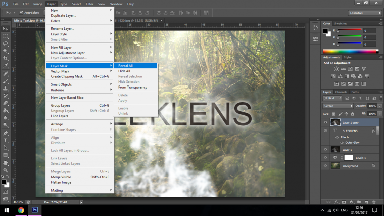
Task: Select the Healing Brush tool
Action: 5,73
